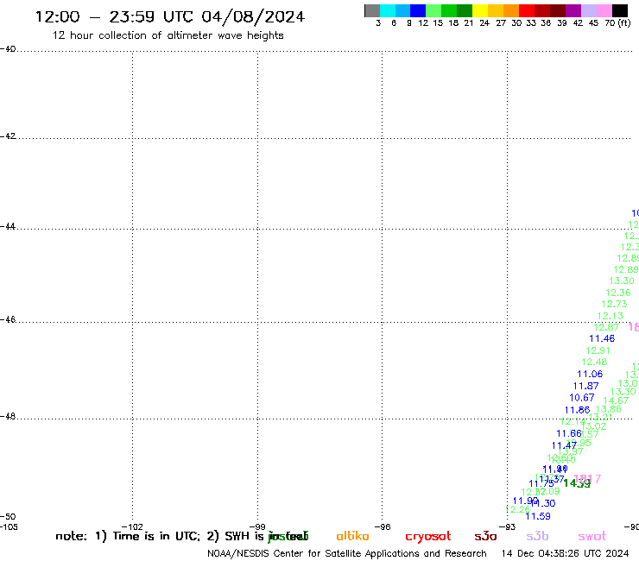Click the blue wave height value 10.67
Screen dimensions: 639x561
[x=581, y=398]
